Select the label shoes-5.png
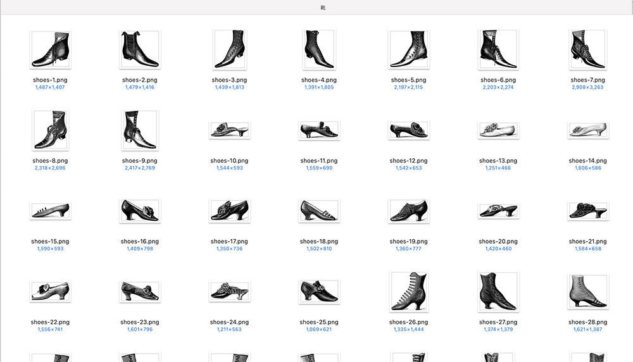The height and width of the screenshot is (362, 633). [x=408, y=80]
